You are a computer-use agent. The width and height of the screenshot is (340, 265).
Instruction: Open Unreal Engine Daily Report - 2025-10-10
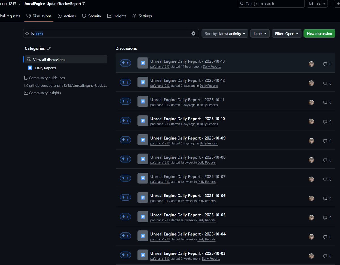pos(188,119)
